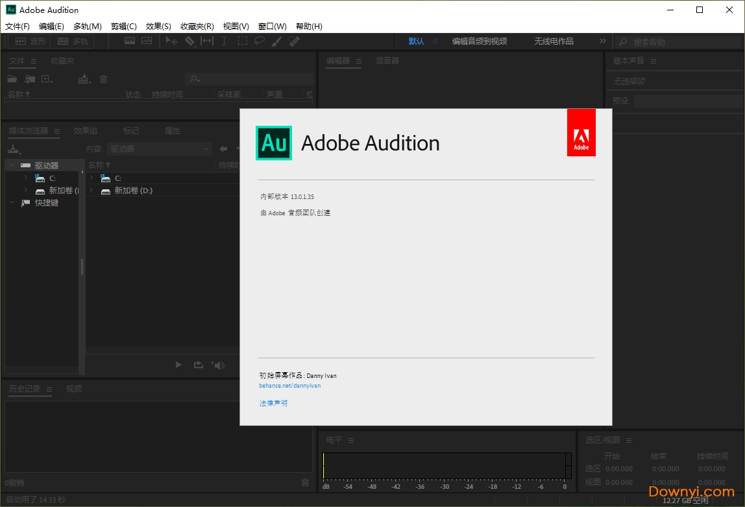Click the 法律声明 link
This screenshot has width=745, height=507.
(x=273, y=403)
